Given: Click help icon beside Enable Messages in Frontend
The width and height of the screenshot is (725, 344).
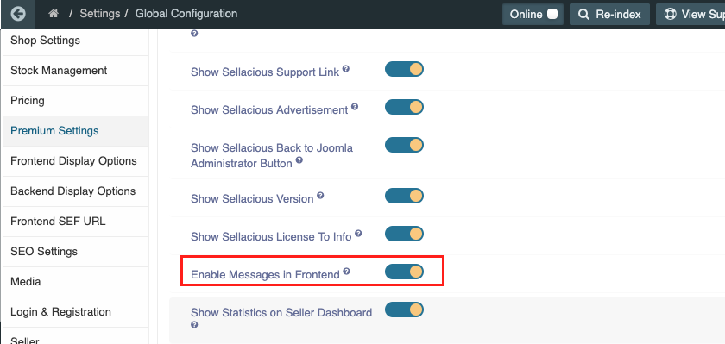Looking at the screenshot, I should pos(346,272).
